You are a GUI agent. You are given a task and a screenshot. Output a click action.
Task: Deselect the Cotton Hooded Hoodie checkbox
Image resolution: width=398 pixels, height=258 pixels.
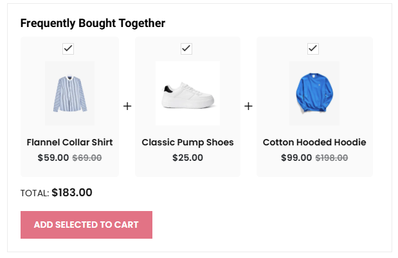313,49
